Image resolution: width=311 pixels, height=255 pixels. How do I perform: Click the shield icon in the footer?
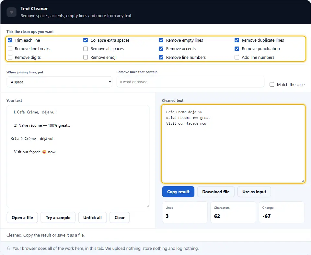8,248
